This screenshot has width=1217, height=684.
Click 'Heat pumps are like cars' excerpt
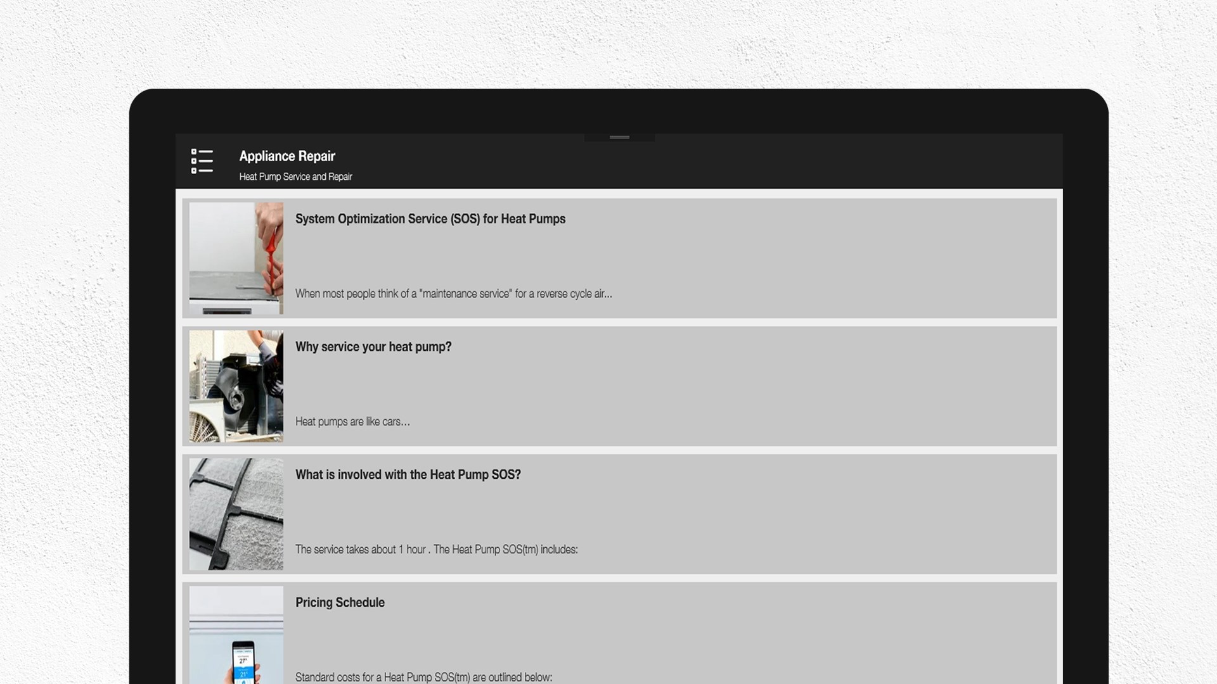pos(352,422)
